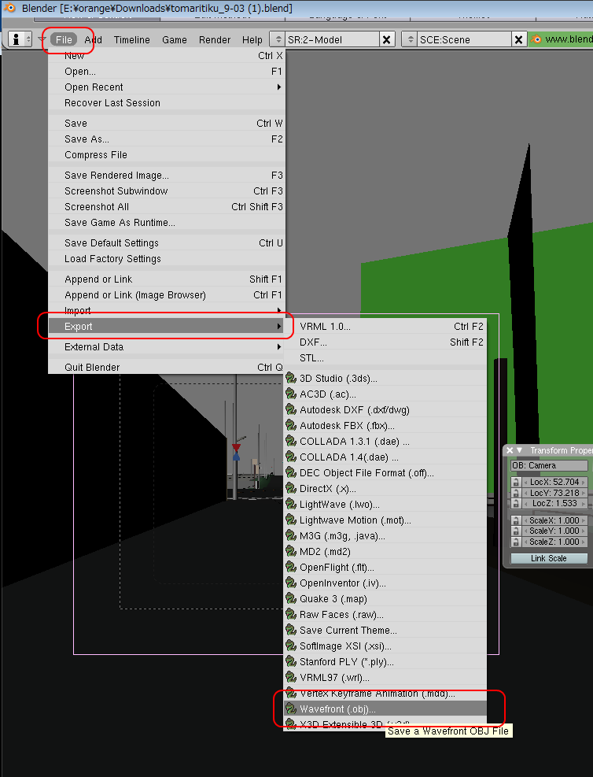Toggle the lock next to LocZ
The width and height of the screenshot is (593, 777).
pos(516,504)
